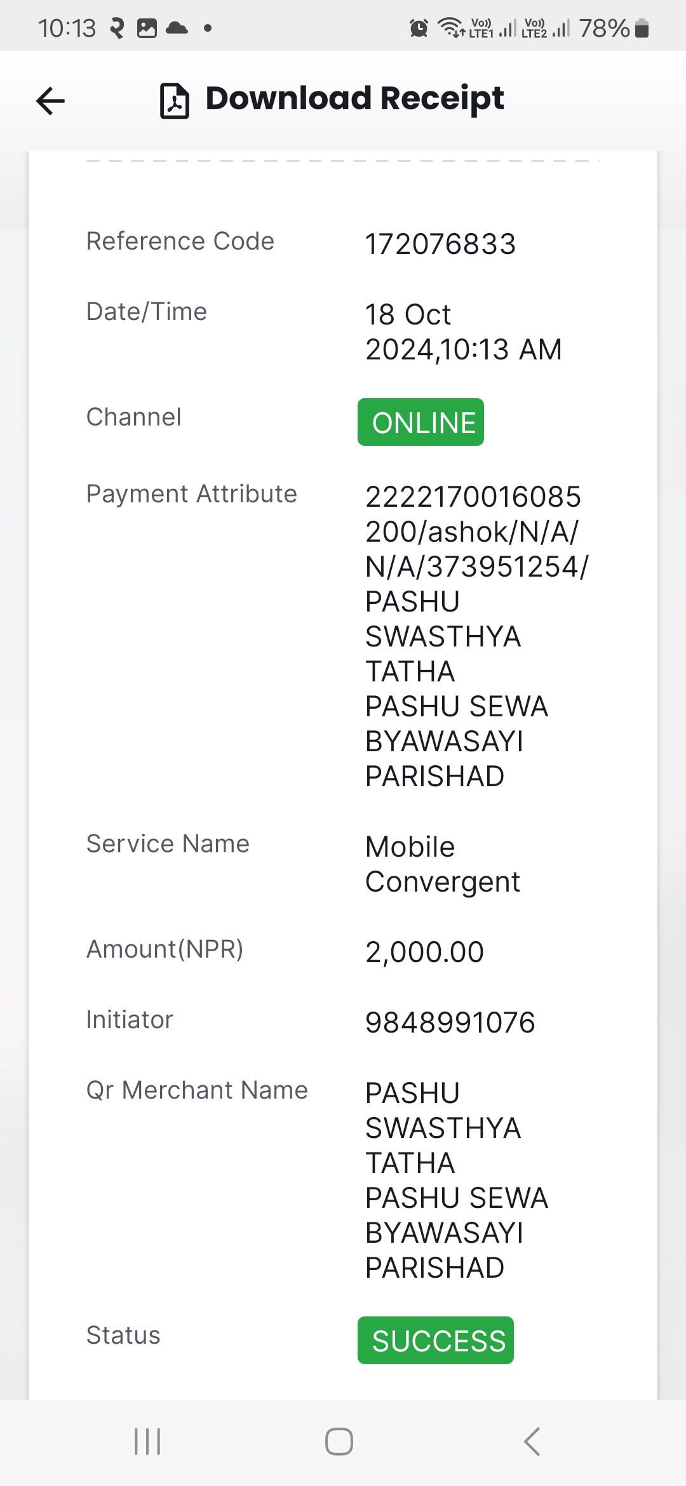Tap the Qr Merchant Name label
This screenshot has height=1486, width=686.
(x=197, y=1090)
